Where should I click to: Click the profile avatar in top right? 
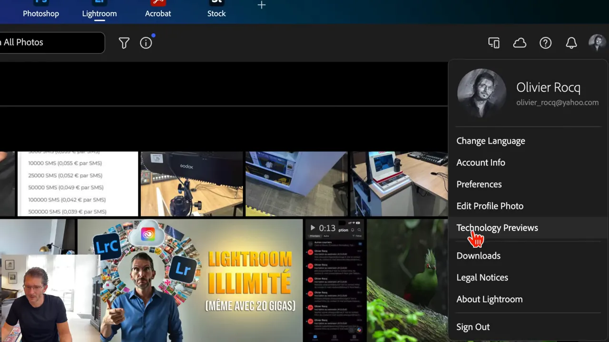pos(597,43)
